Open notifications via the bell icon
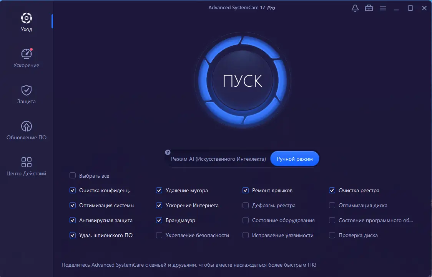Screen dimensions: 432x277 click(x=355, y=8)
